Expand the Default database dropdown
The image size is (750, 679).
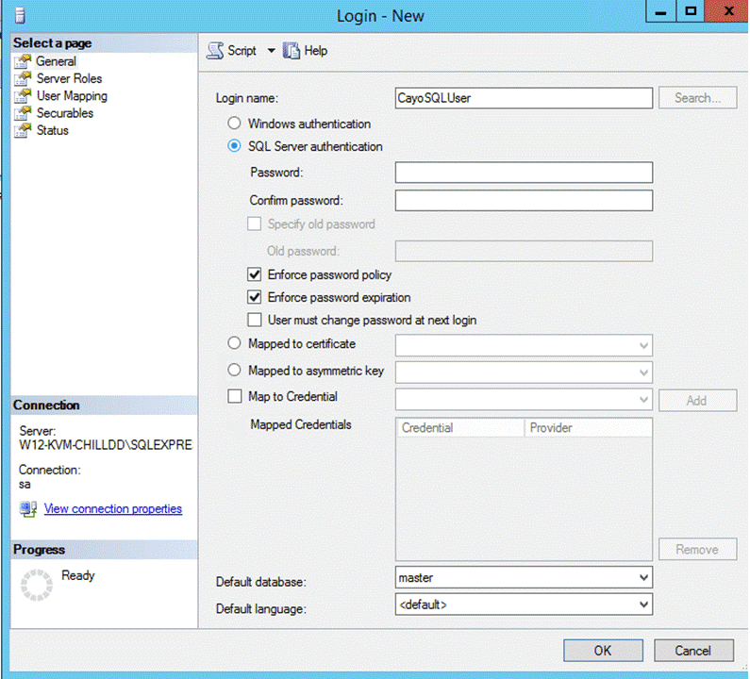(x=643, y=578)
